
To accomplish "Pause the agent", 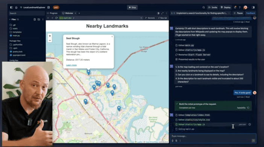I will tap(238, 13).
